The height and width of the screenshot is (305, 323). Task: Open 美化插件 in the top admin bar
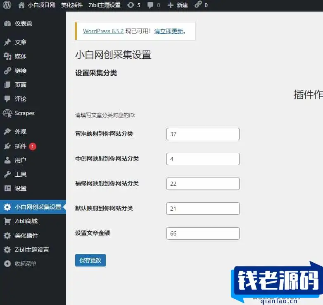pos(72,5)
